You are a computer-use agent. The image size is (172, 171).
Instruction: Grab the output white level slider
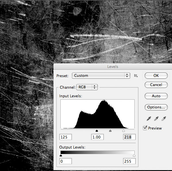pyautogui.click(x=134, y=155)
